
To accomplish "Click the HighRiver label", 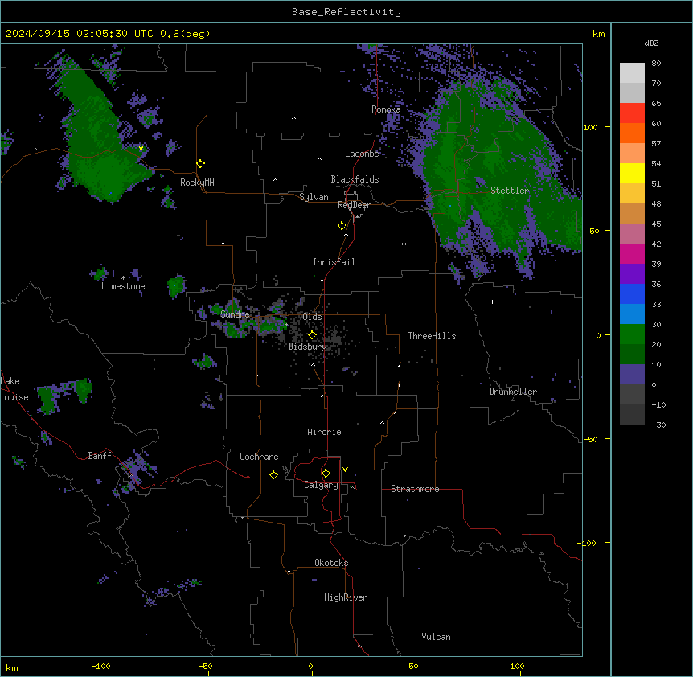I will (346, 597).
